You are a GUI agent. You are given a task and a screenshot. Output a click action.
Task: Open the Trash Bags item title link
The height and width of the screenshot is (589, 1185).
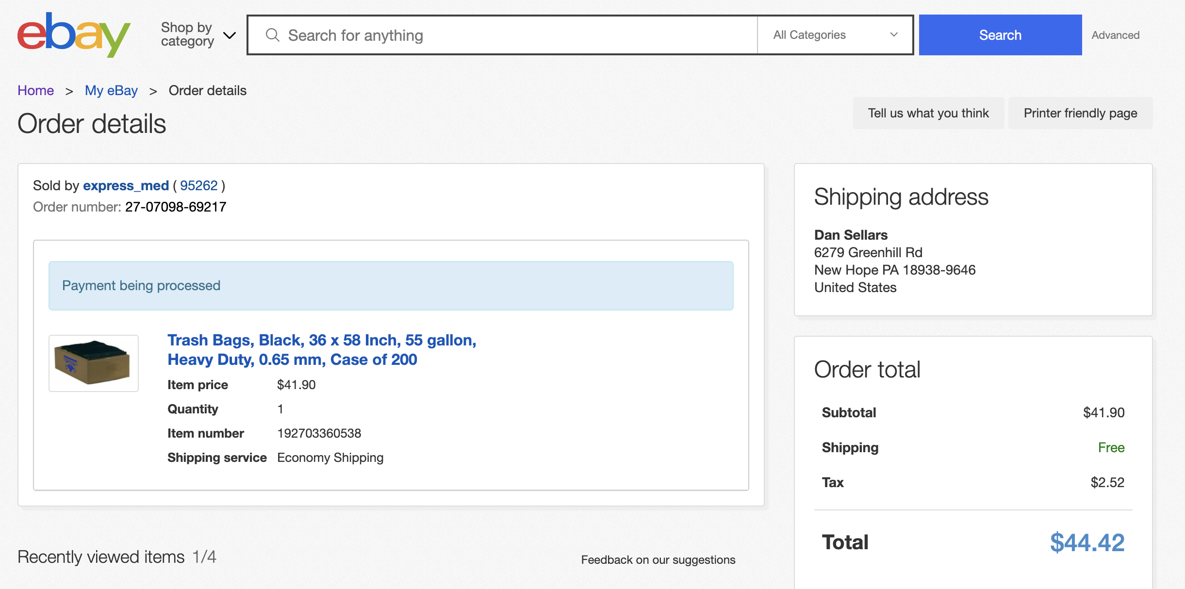click(x=322, y=350)
